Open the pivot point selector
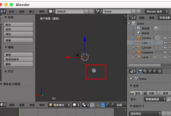171x116 pixels. coord(85,105)
